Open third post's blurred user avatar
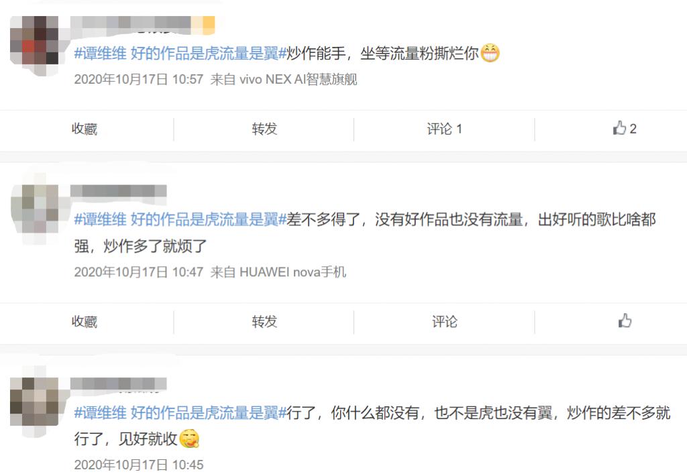Image resolution: width=687 pixels, height=476 pixels. tap(34, 402)
